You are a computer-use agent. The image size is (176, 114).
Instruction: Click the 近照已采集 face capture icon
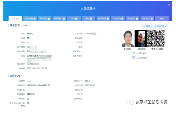(134, 53)
